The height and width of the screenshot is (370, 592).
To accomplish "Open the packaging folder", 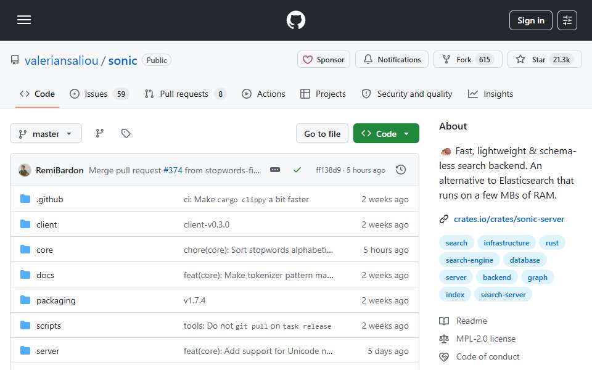I will [x=56, y=300].
